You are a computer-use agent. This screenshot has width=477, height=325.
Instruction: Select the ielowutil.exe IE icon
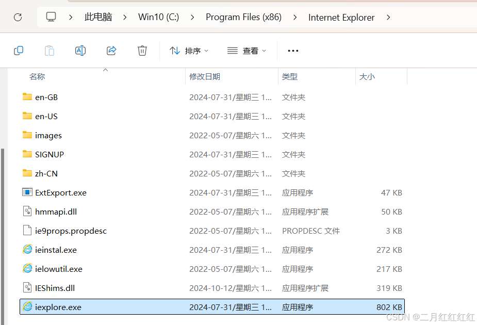(27, 268)
